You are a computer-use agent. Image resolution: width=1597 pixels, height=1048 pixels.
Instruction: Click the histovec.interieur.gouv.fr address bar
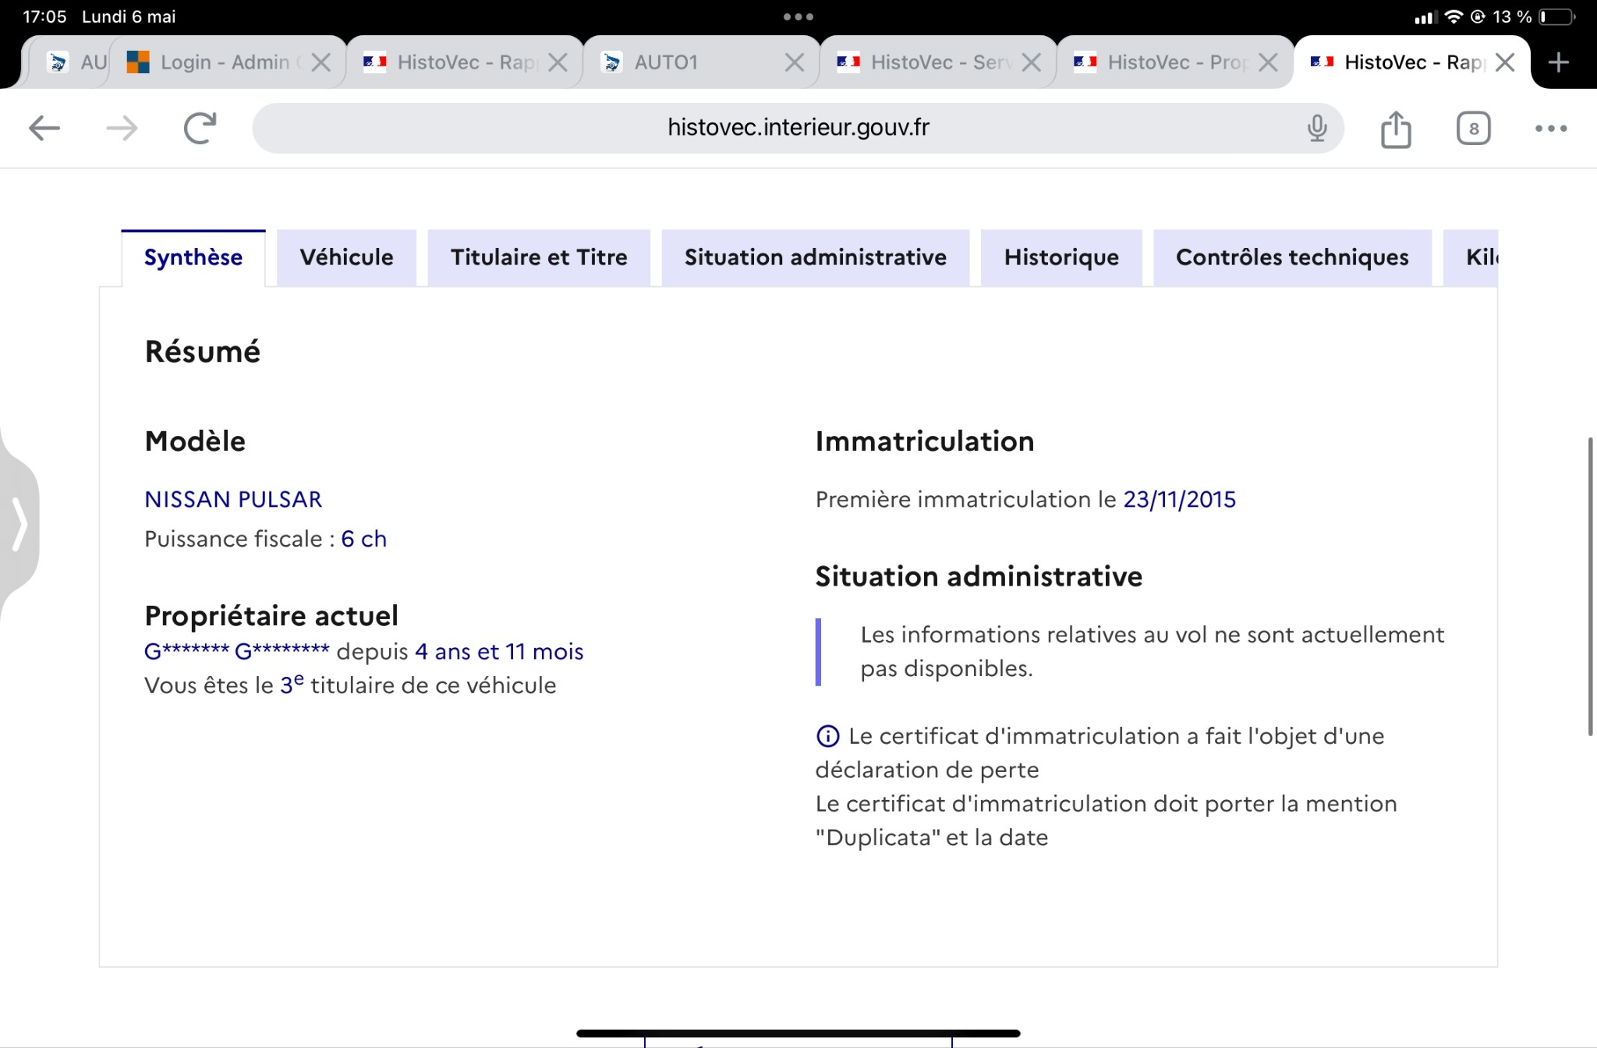(x=798, y=128)
